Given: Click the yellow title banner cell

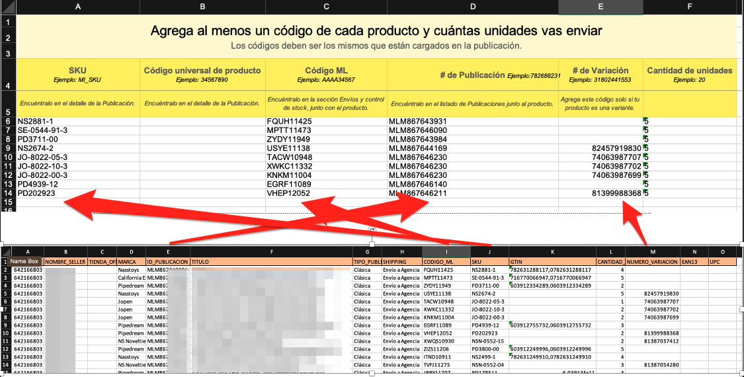Looking at the screenshot, I should coord(376,36).
